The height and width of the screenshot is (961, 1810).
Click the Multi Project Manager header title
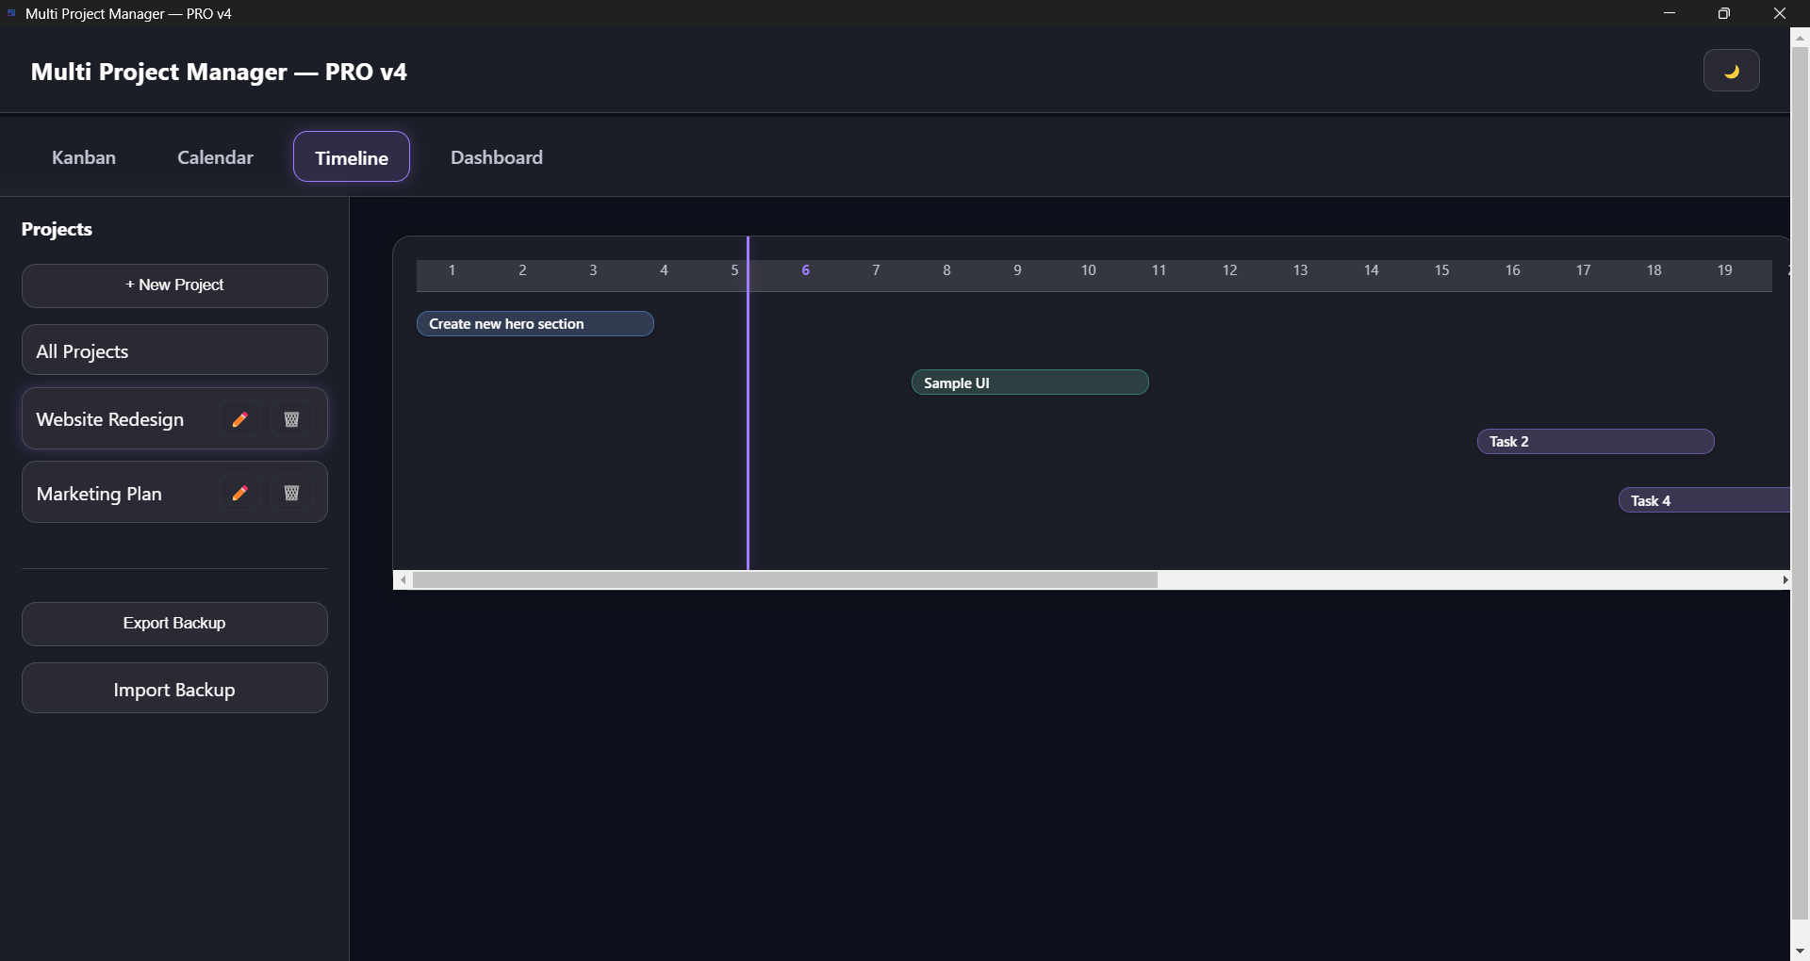click(x=219, y=72)
